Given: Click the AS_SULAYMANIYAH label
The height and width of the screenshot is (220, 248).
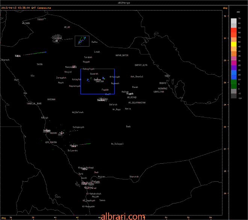Looking at the screenshot, I should click(137, 103).
